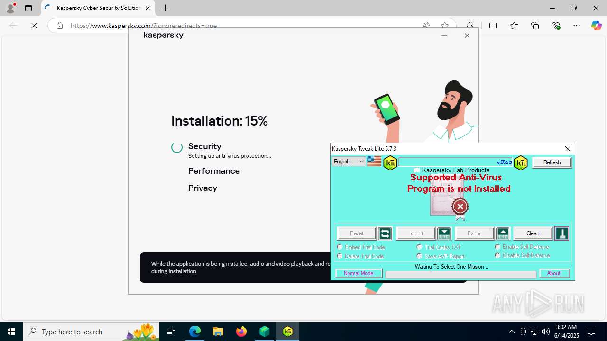Select Save AVP Report radio button
The image size is (607, 341).
pyautogui.click(x=419, y=256)
